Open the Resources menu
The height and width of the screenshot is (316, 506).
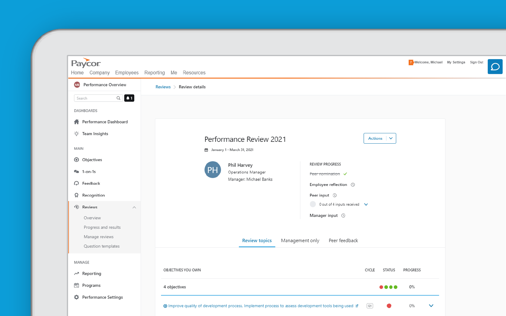(194, 73)
